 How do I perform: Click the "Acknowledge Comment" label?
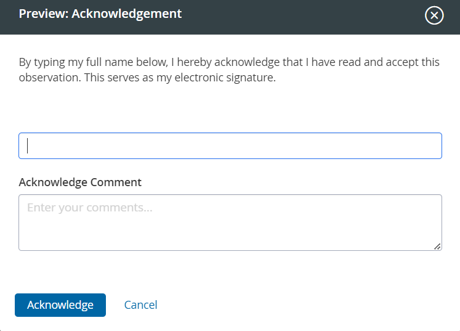coord(80,182)
